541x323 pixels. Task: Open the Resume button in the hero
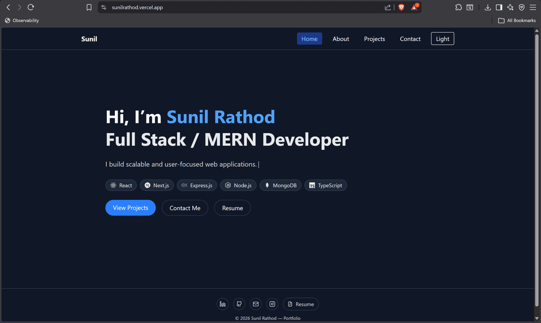pos(232,208)
